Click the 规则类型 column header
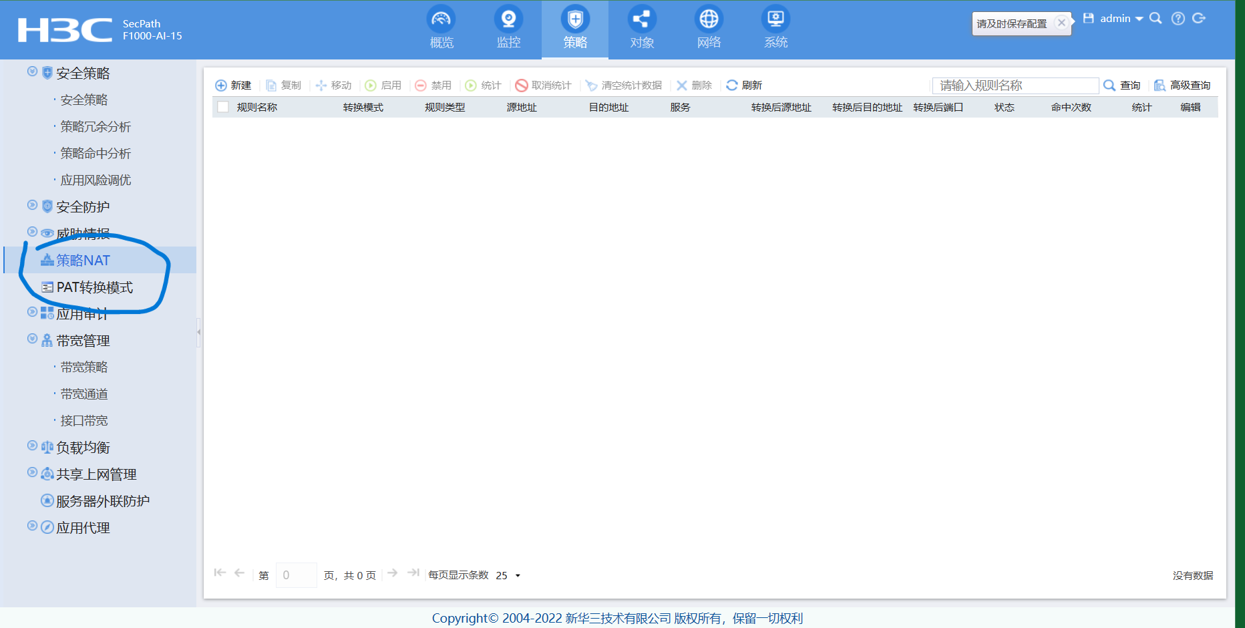 pyautogui.click(x=445, y=107)
